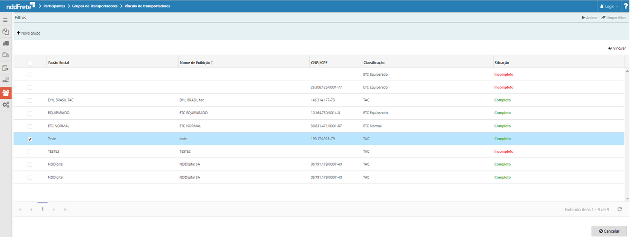Toggle the select-all checkbox in table header
This screenshot has height=237, width=630.
(x=30, y=63)
